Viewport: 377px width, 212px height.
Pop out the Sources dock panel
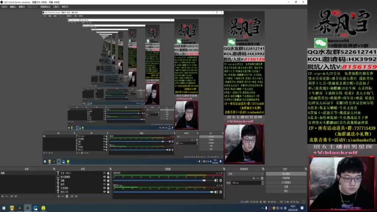click(x=110, y=169)
